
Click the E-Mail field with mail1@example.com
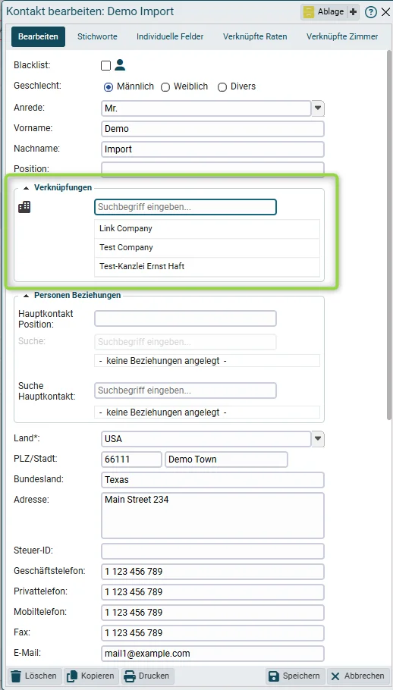click(212, 654)
